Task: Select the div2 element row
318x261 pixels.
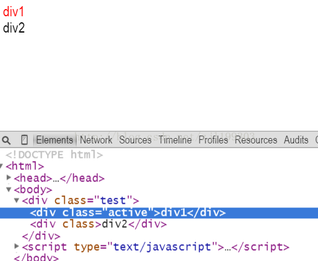Action: point(98,224)
